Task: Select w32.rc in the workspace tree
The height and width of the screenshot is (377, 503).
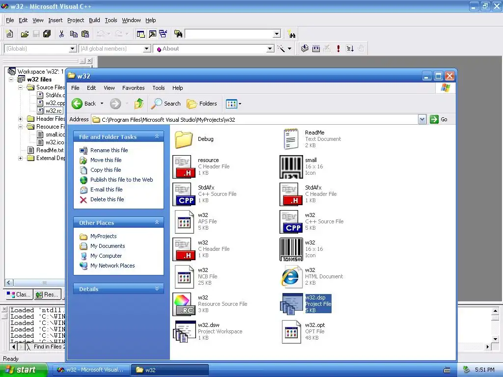Action: [53, 111]
